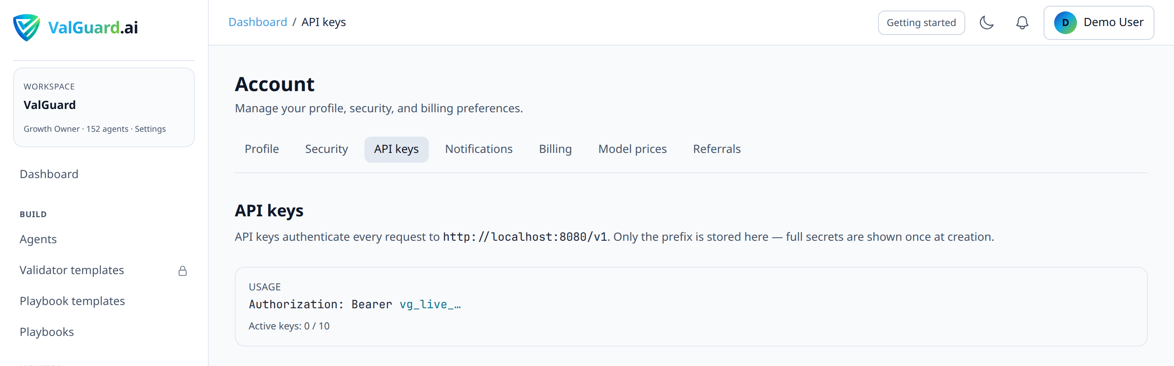Screen dimensions: 1174x366
Task: Click the lock icon beside Validator templates
Action: click(182, 271)
